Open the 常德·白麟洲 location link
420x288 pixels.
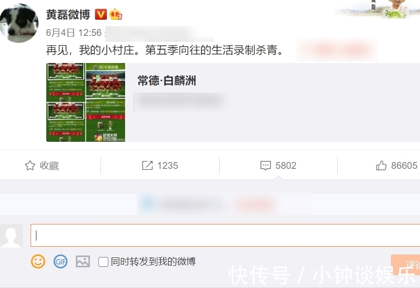click(x=166, y=80)
